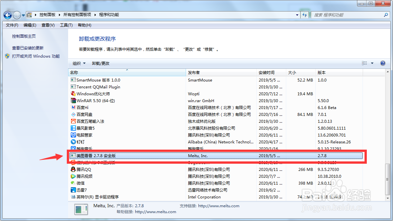This screenshot has width=393, height=221.
Task: Click the Windows优化大师 icon
Action: (x=73, y=94)
